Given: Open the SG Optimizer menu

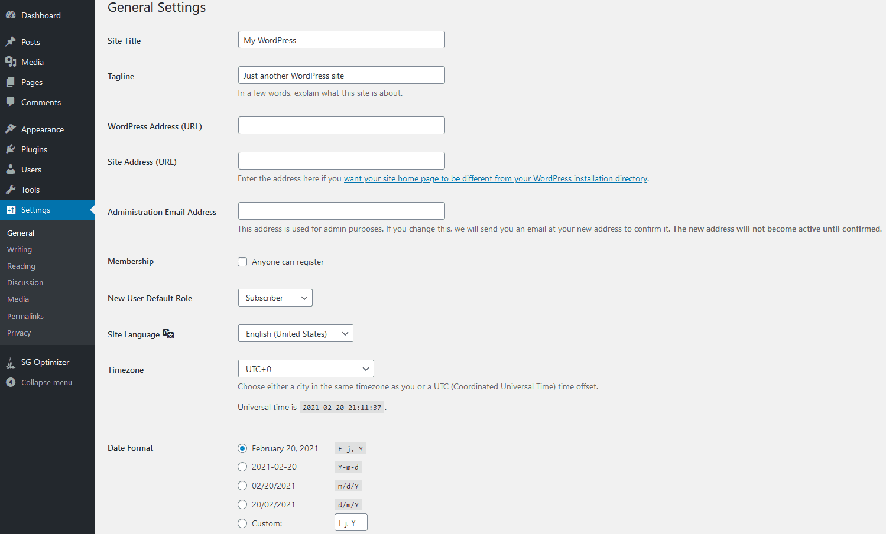Looking at the screenshot, I should pyautogui.click(x=47, y=362).
